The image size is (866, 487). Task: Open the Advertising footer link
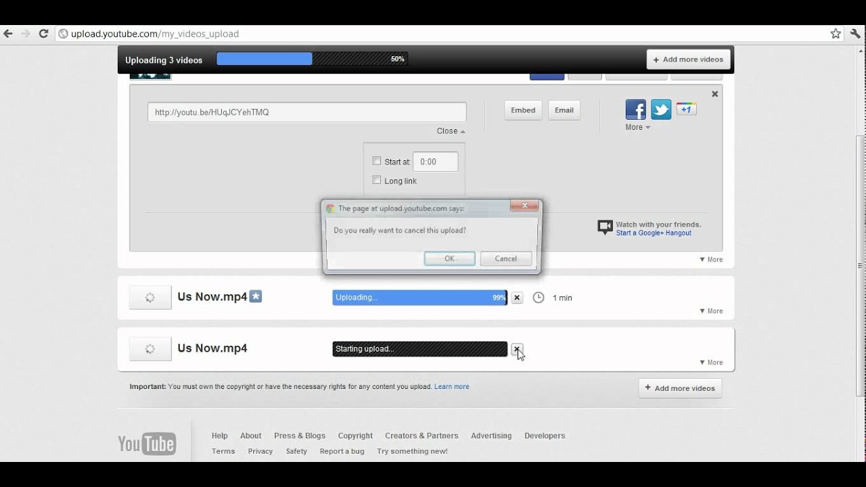point(491,436)
